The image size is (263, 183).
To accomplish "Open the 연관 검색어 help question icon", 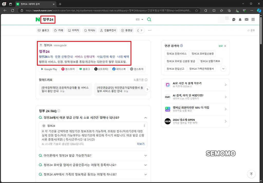I will 181,46.
